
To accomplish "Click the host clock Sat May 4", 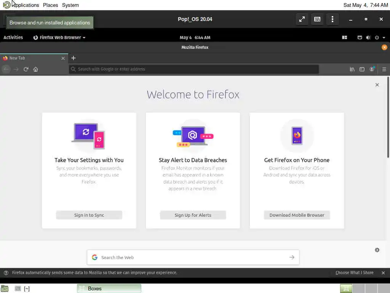I will click(365, 5).
